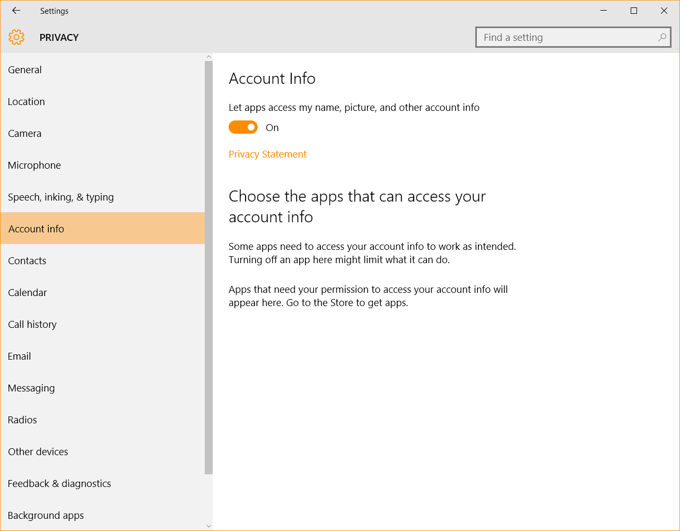Open General privacy settings
This screenshot has height=531, width=680.
(x=102, y=69)
